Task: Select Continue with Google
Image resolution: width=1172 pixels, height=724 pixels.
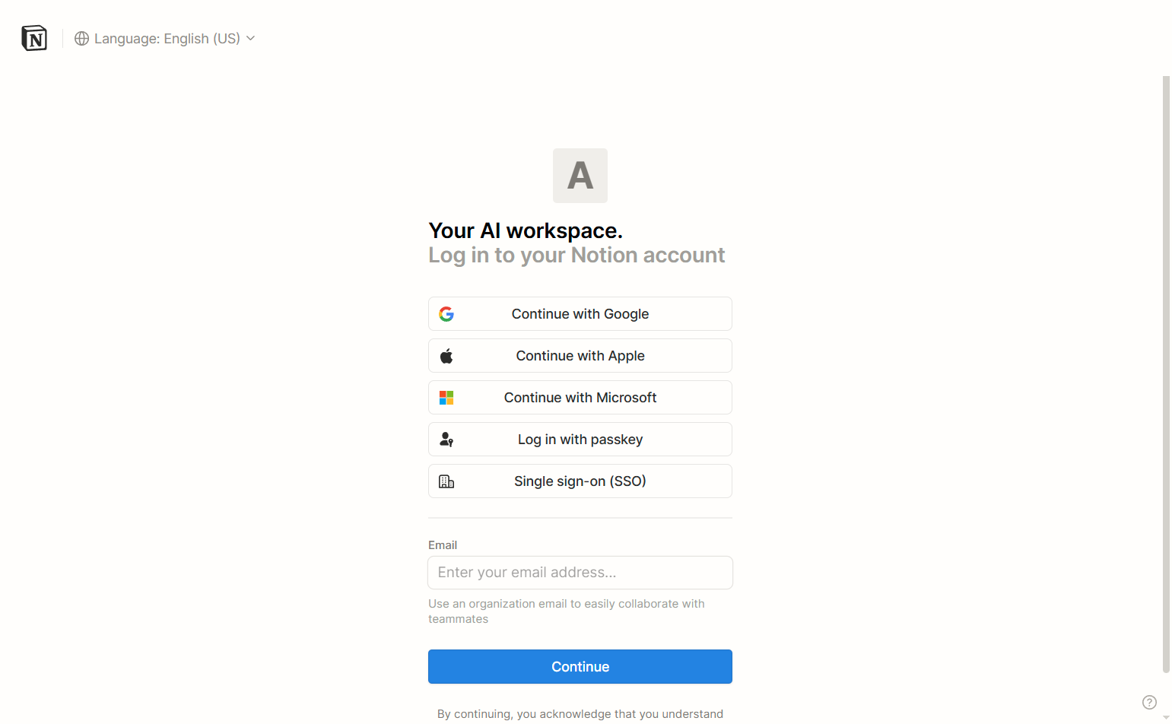Action: tap(580, 313)
